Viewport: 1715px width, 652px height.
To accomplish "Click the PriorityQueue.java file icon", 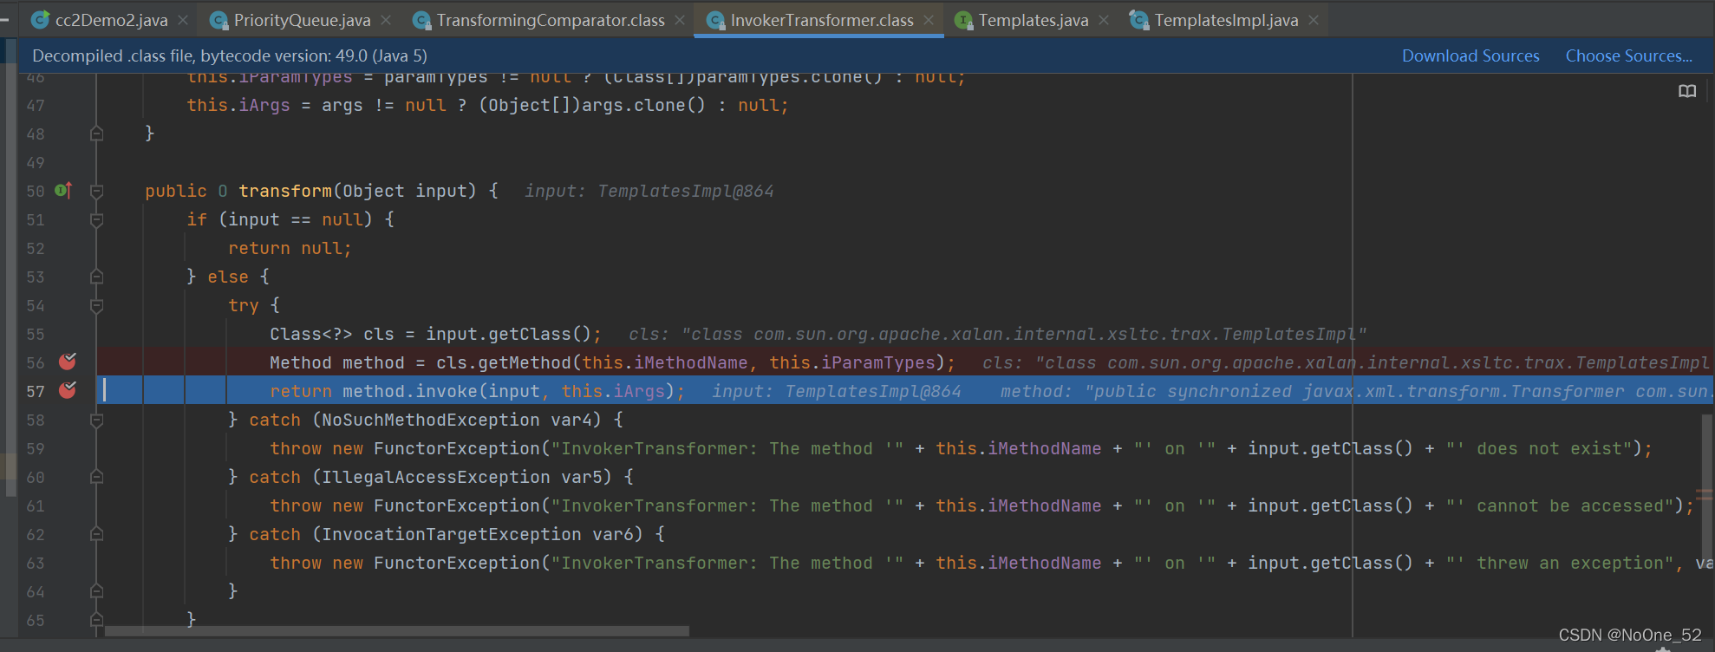I will tap(218, 20).
